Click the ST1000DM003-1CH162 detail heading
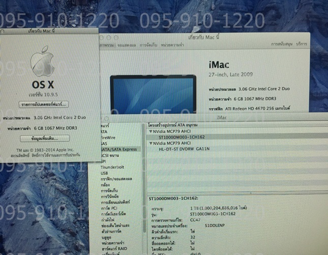 click(x=173, y=198)
